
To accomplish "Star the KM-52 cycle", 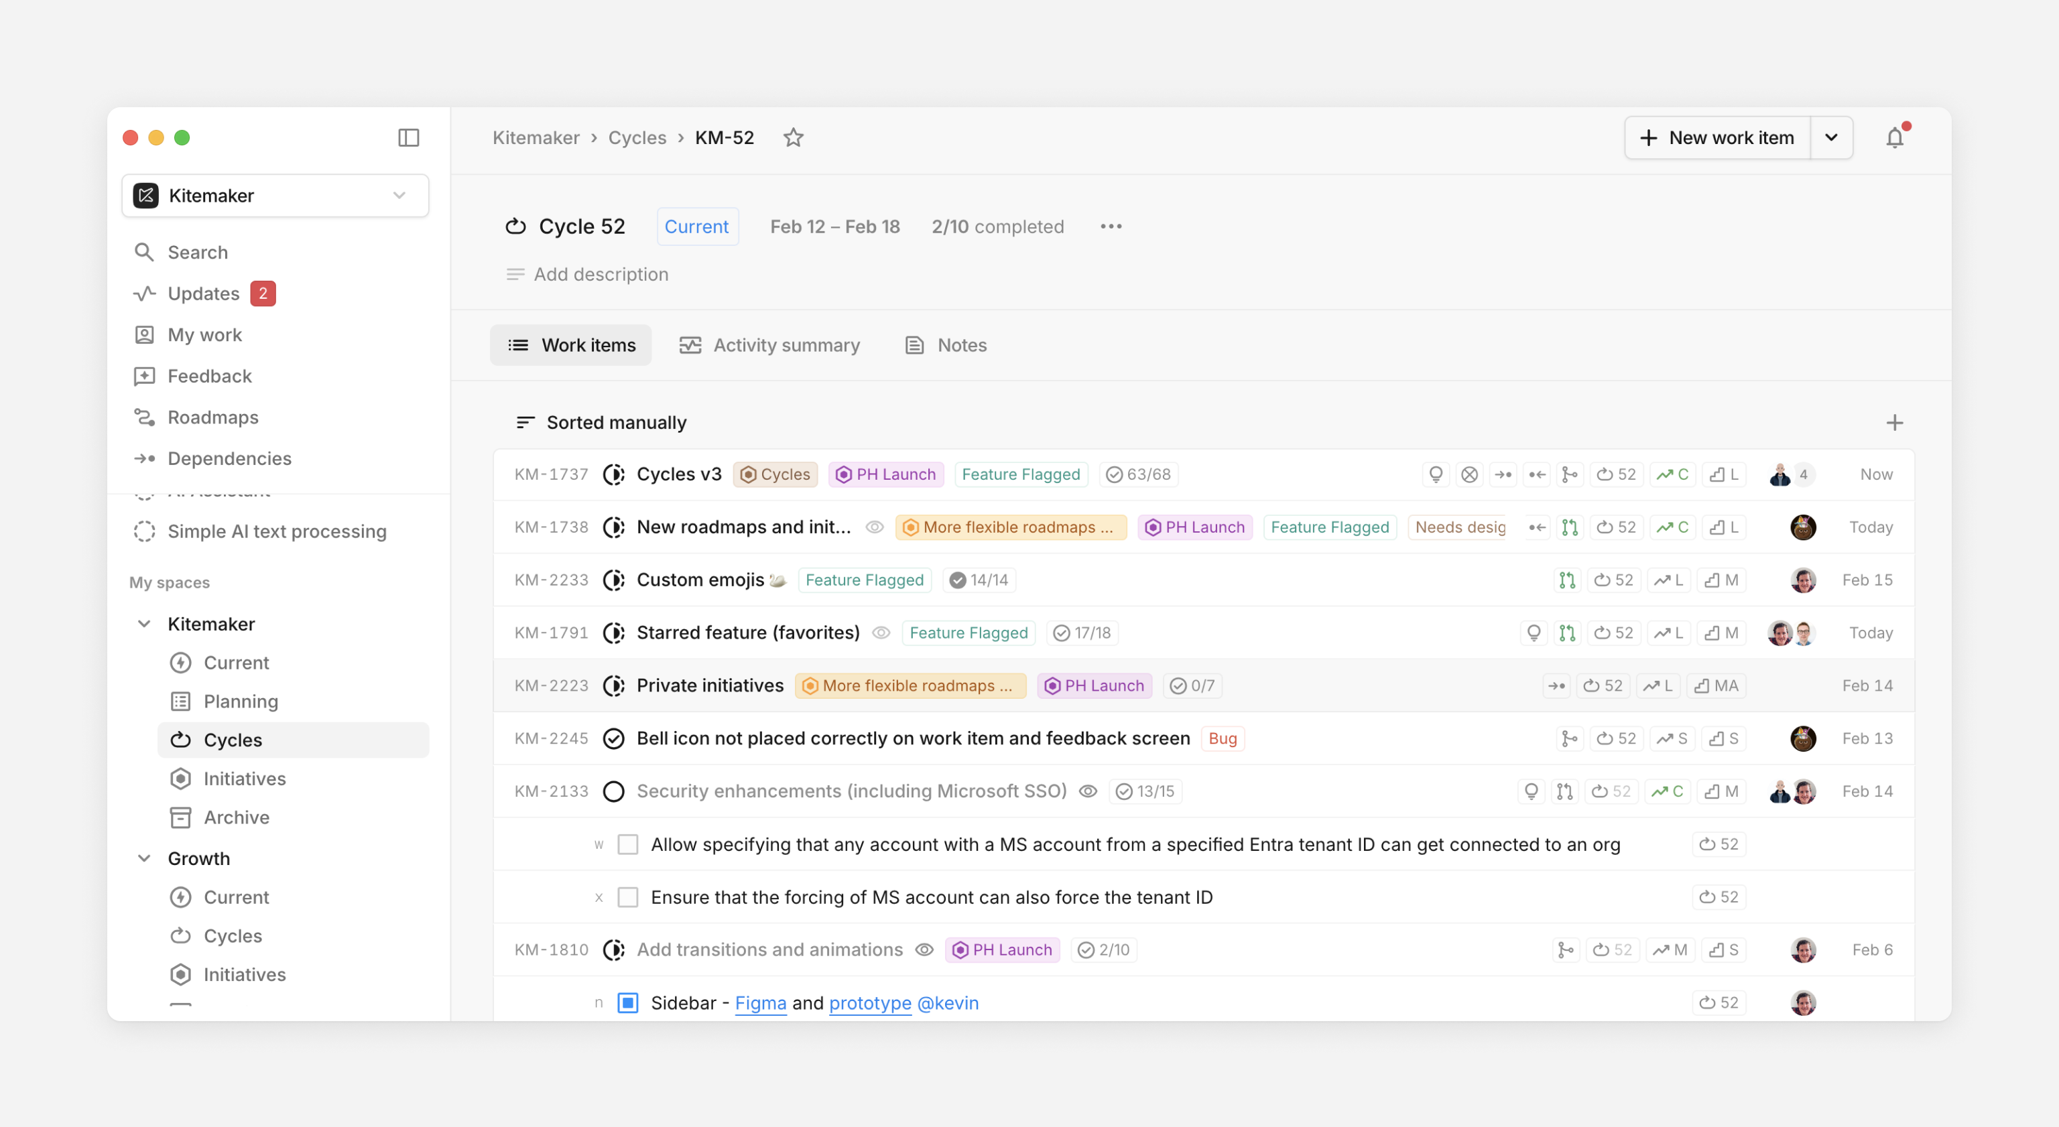I will click(793, 137).
